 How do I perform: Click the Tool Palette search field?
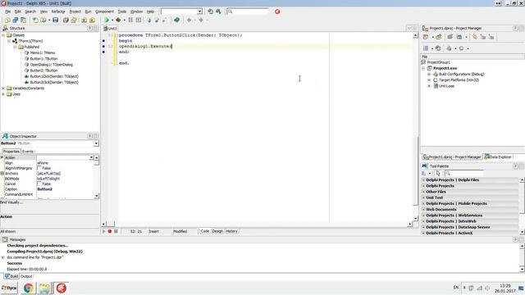pyautogui.click(x=464, y=173)
